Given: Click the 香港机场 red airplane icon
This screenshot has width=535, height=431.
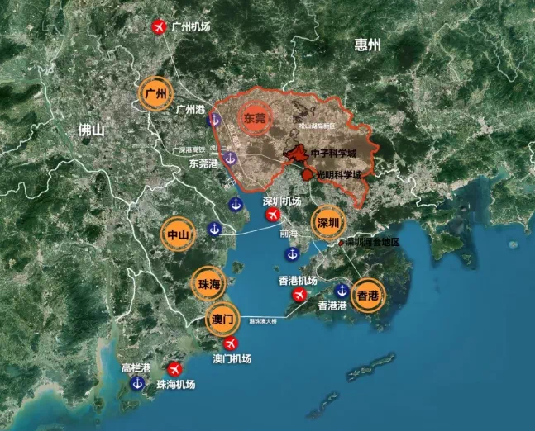Looking at the screenshot, I should pyautogui.click(x=299, y=295).
